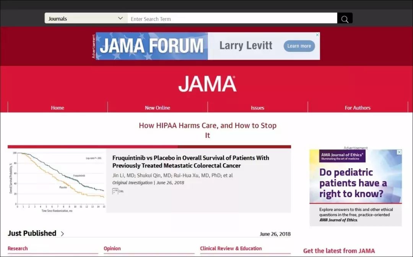Focus the Enter Search Term field
The height and width of the screenshot is (257, 413).
click(x=233, y=18)
